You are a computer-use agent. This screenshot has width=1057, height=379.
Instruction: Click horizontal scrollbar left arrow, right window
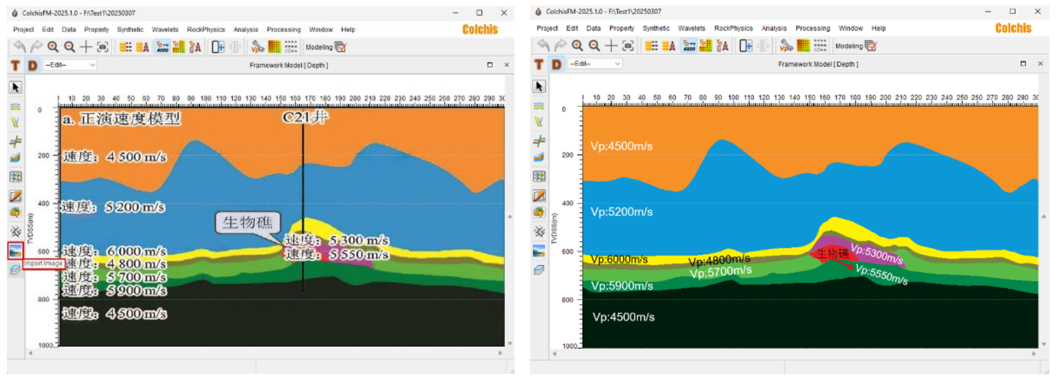click(x=554, y=354)
